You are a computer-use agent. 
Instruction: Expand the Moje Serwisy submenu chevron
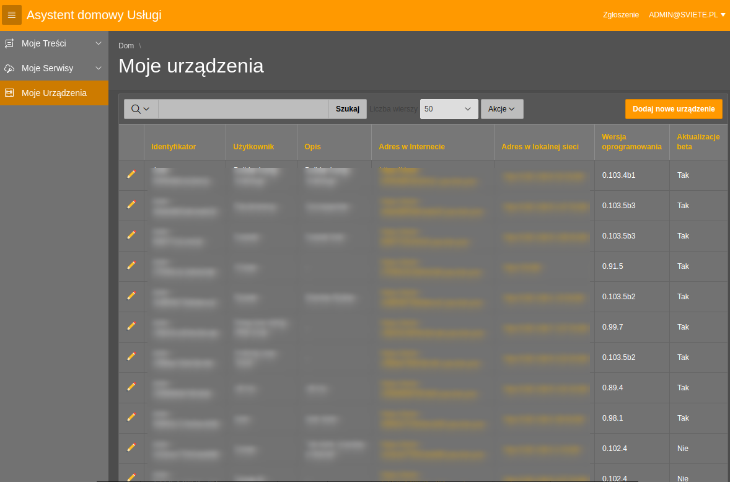[x=99, y=68]
